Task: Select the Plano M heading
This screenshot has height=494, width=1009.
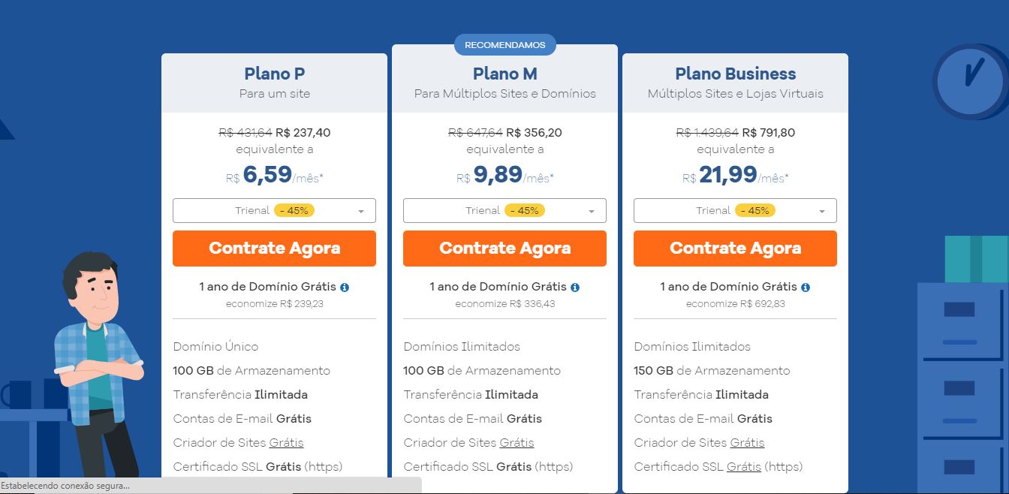Action: point(505,74)
